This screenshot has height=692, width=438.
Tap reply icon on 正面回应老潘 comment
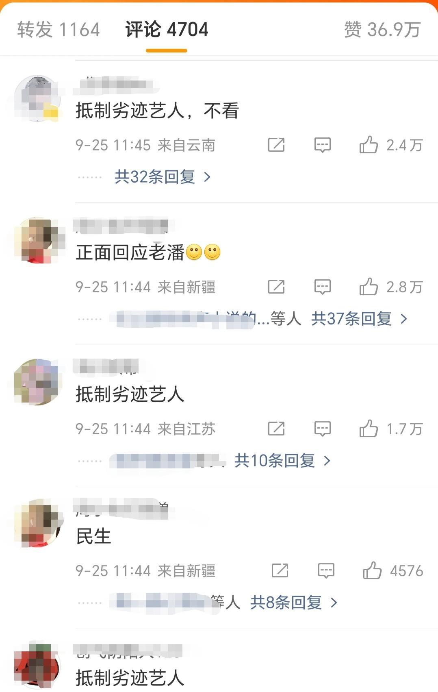tap(323, 287)
